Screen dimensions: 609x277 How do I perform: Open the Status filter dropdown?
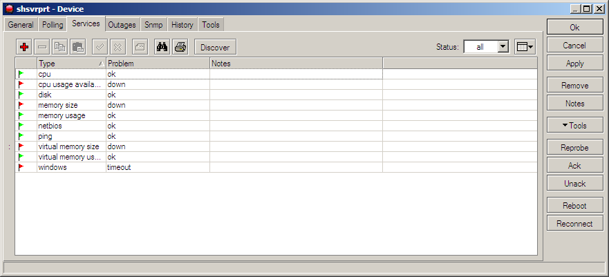[503, 46]
